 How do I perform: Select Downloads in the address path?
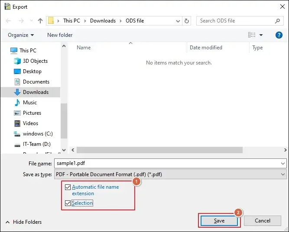click(x=103, y=21)
